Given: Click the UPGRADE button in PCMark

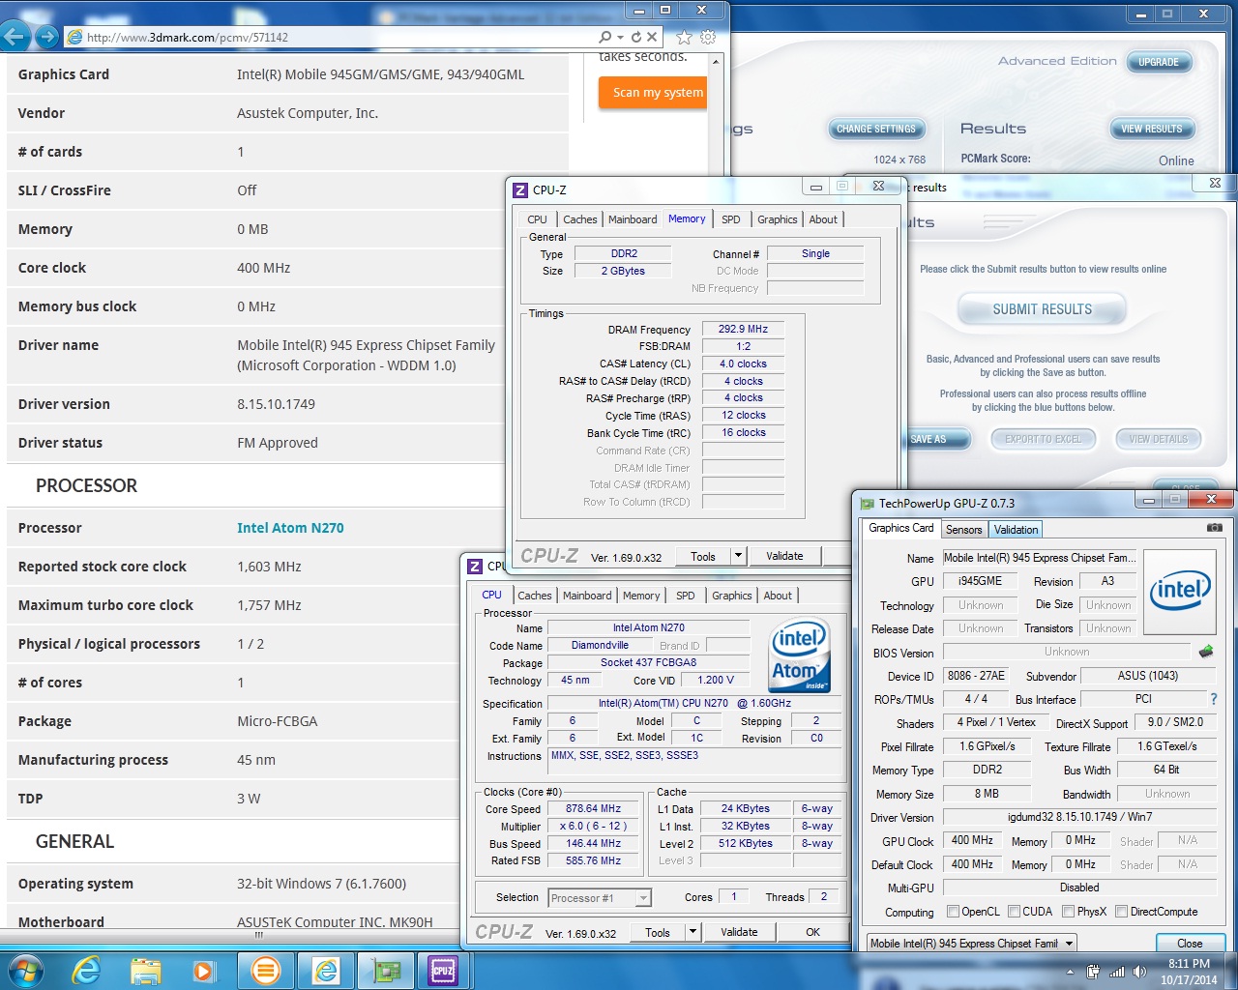Looking at the screenshot, I should tap(1158, 62).
